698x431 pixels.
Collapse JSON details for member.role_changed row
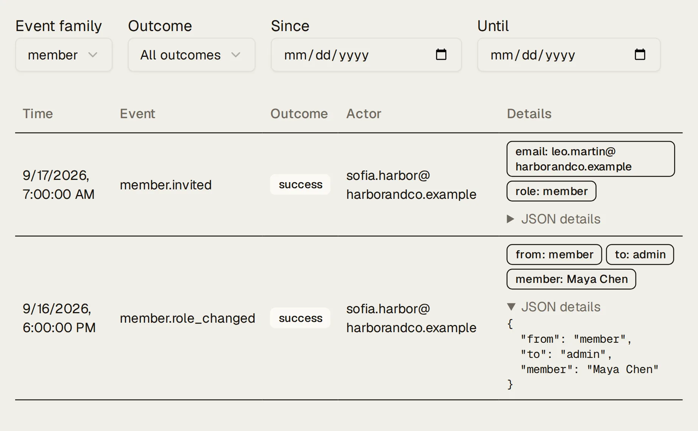point(553,307)
